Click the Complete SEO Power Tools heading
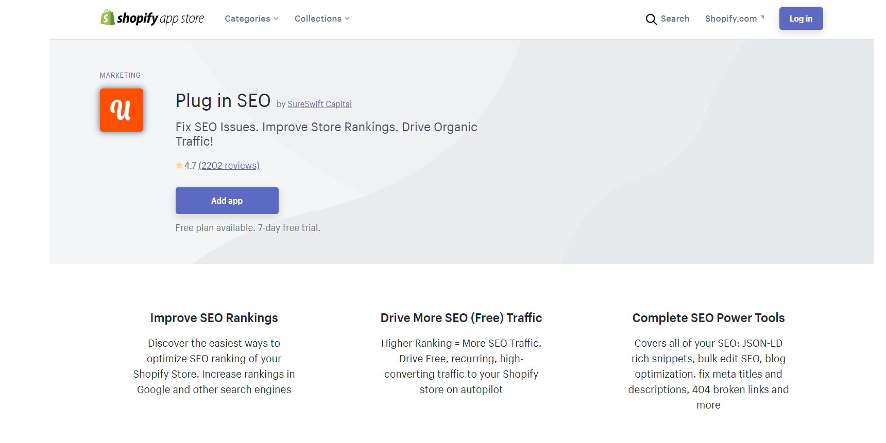 [709, 318]
